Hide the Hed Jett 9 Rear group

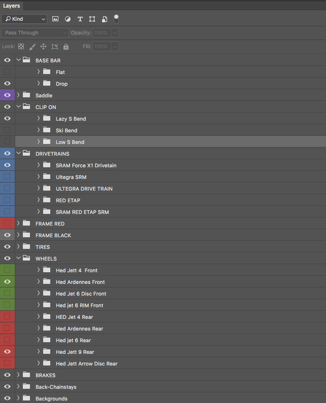pyautogui.click(x=7, y=352)
